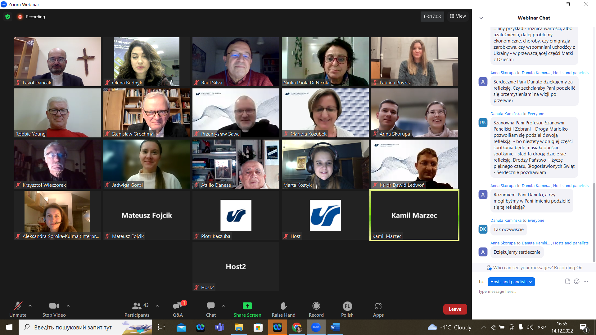This screenshot has height=335, width=596.
Task: Open the Q&A panel icon
Action: (178, 306)
